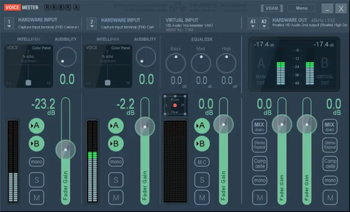Open the Menu button

click(302, 8)
